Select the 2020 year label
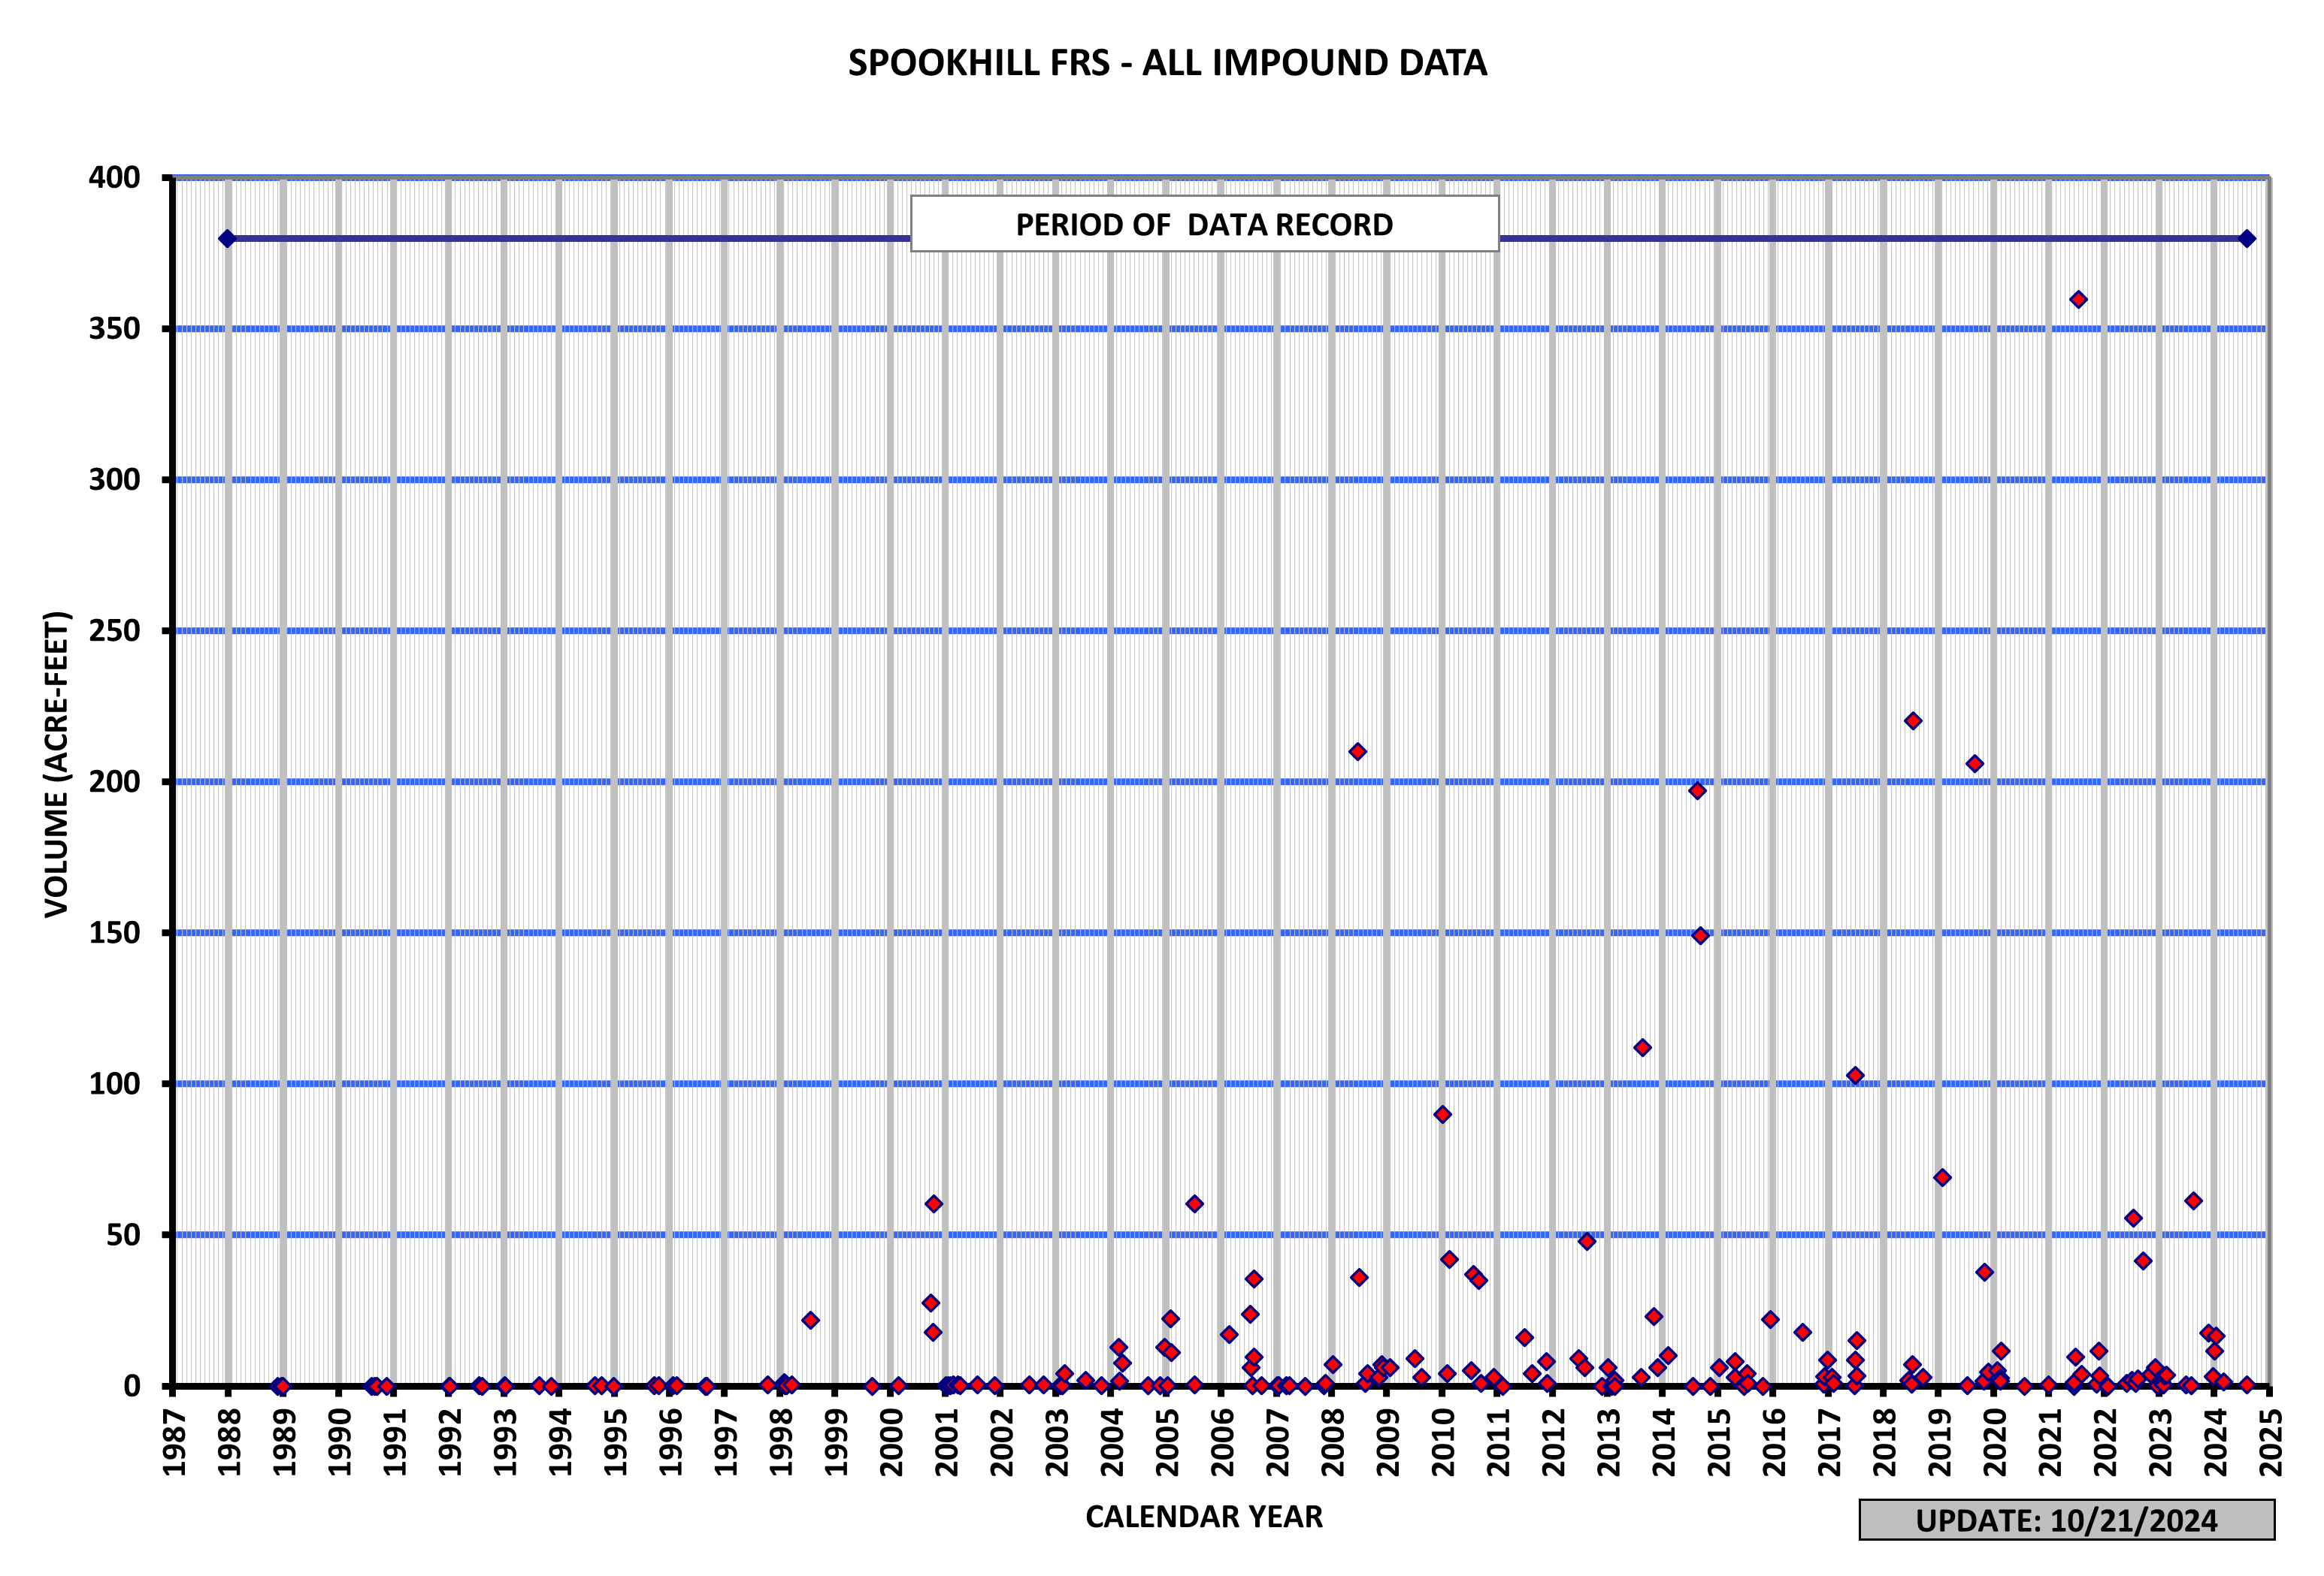 click(x=1995, y=1442)
